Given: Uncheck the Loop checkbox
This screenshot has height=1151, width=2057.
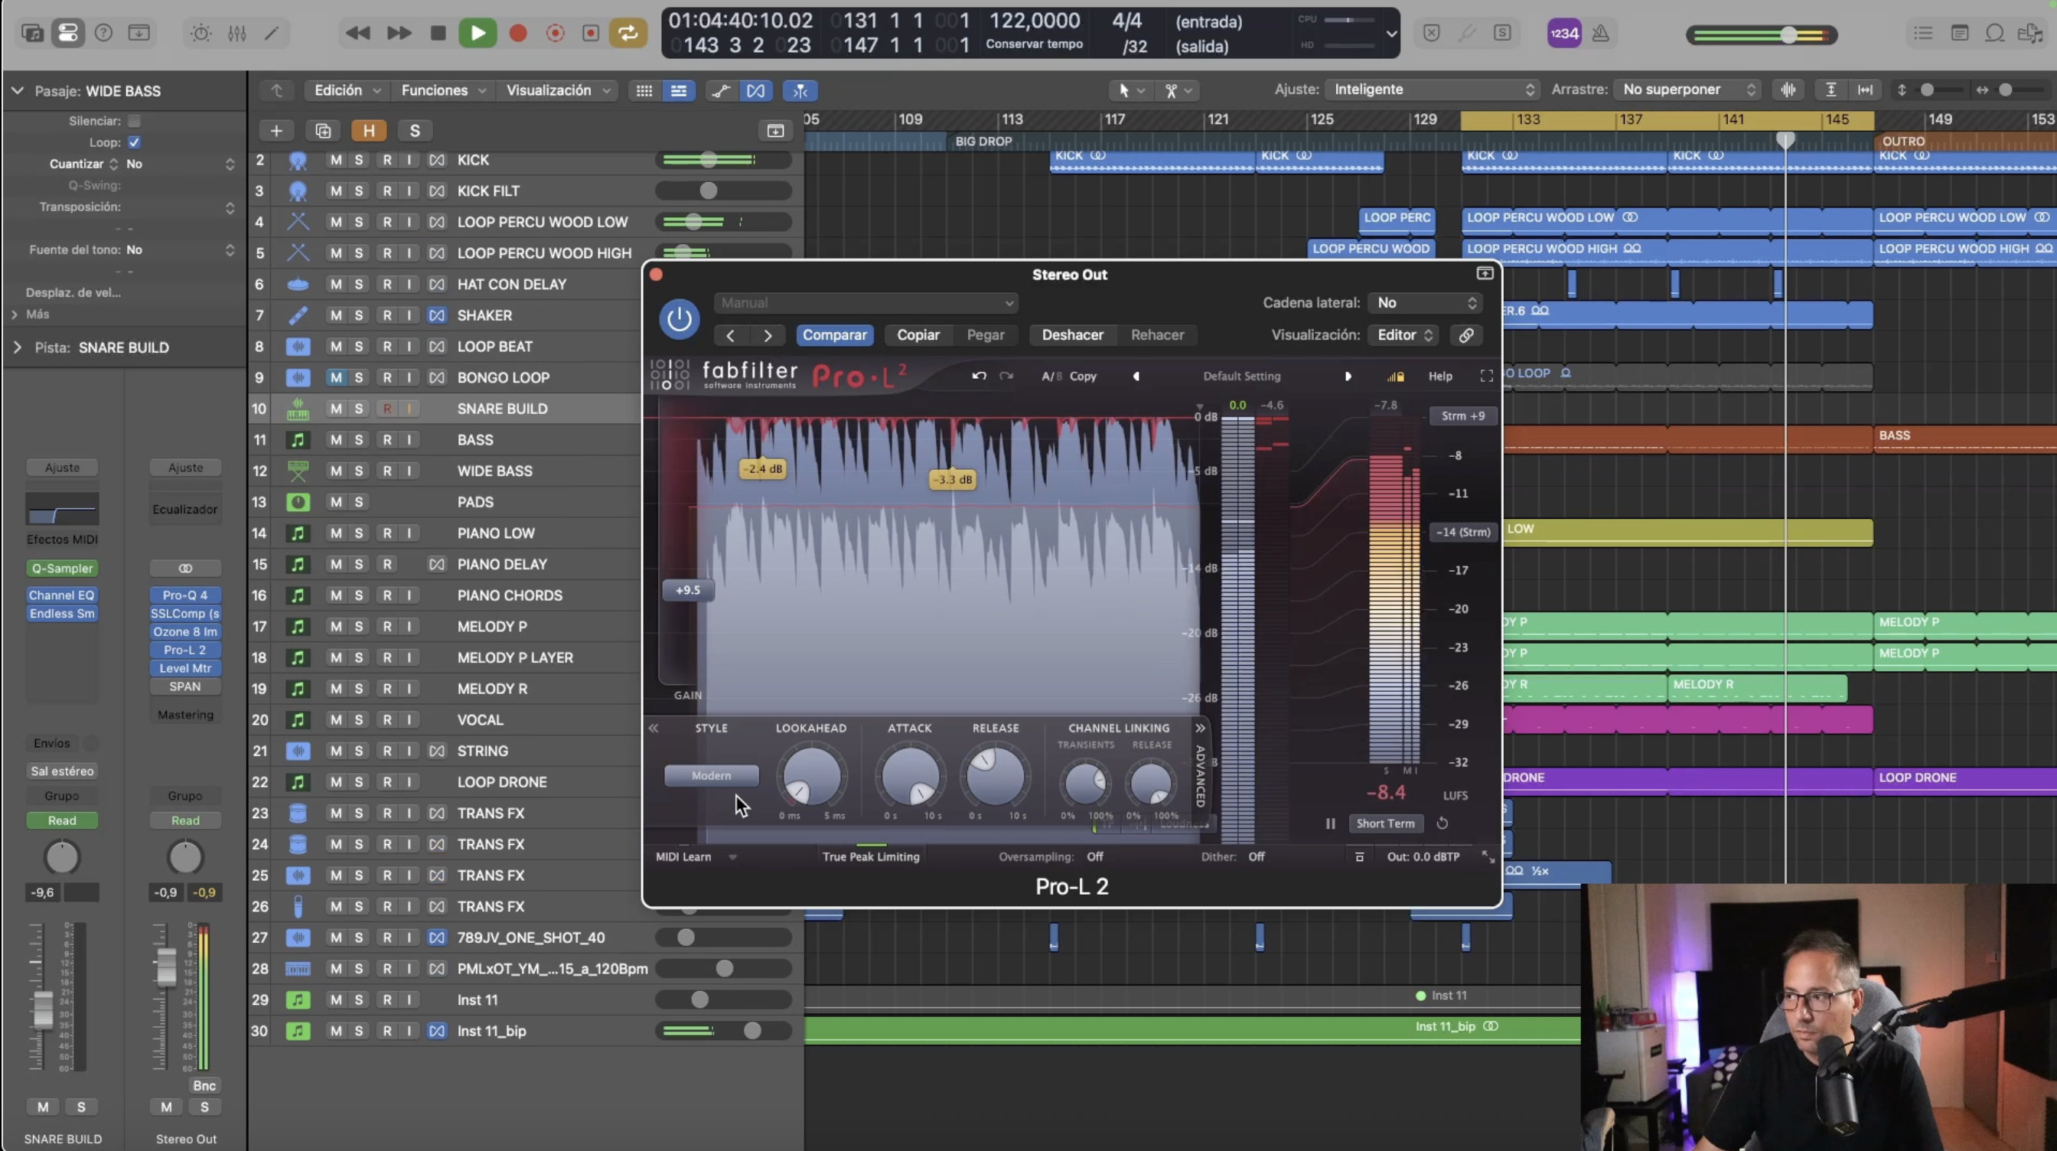Looking at the screenshot, I should 134,142.
